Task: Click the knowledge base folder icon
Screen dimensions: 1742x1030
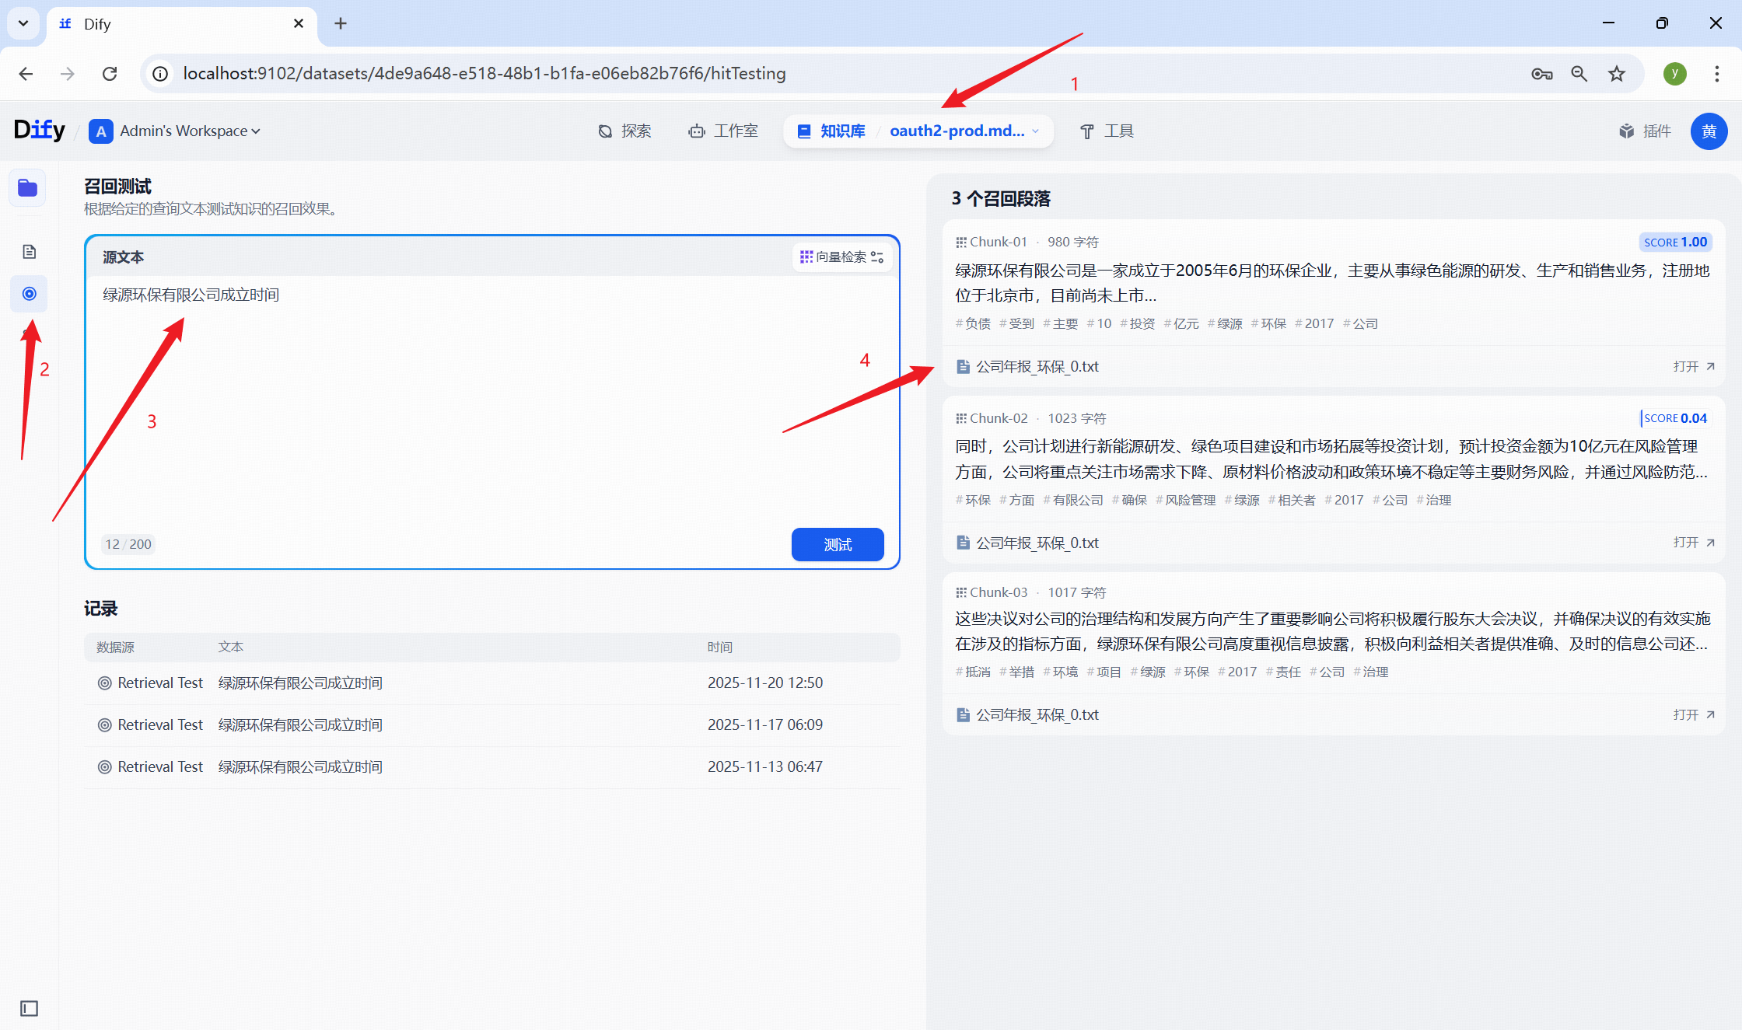Action: pyautogui.click(x=28, y=188)
